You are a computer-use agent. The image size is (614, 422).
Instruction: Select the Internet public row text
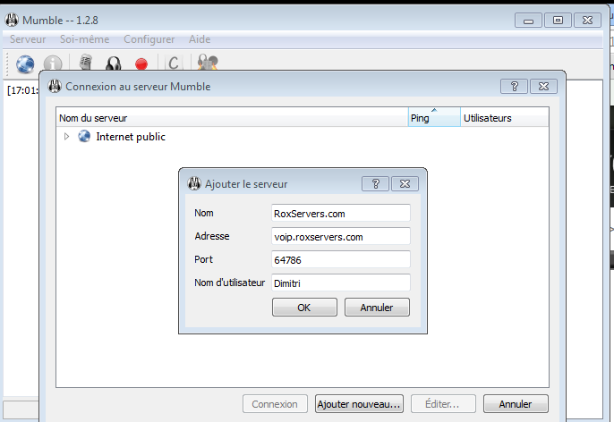[x=131, y=137]
